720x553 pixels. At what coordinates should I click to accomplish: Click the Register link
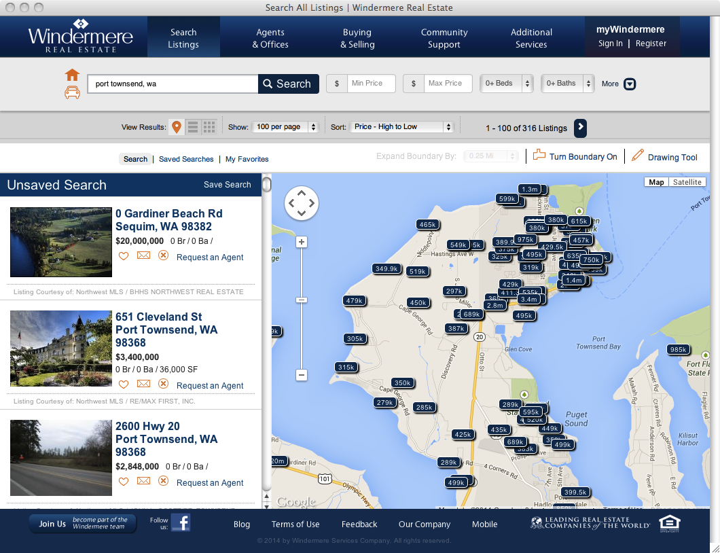point(651,43)
